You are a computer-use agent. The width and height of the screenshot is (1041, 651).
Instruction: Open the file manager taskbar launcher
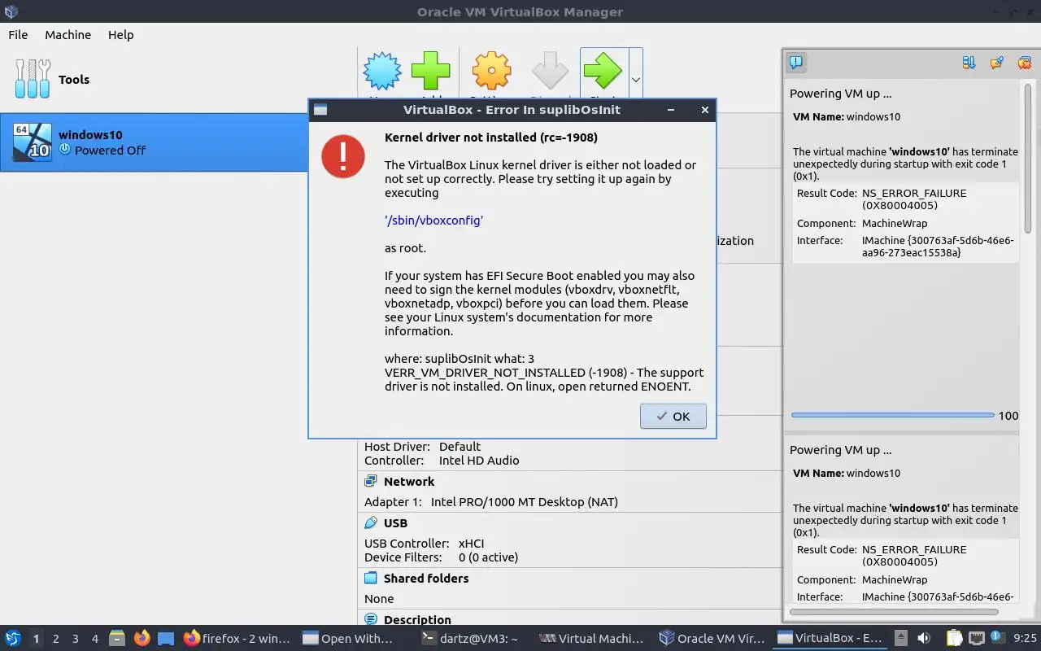[x=117, y=638]
